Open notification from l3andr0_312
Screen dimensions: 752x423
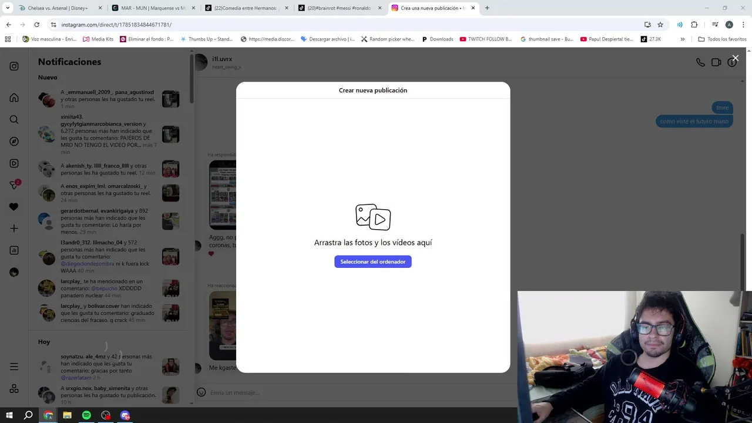[109, 257]
